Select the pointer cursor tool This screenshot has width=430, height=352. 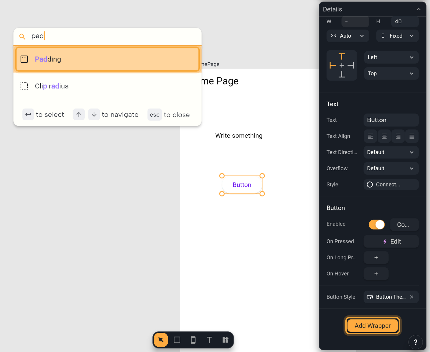[x=161, y=340]
